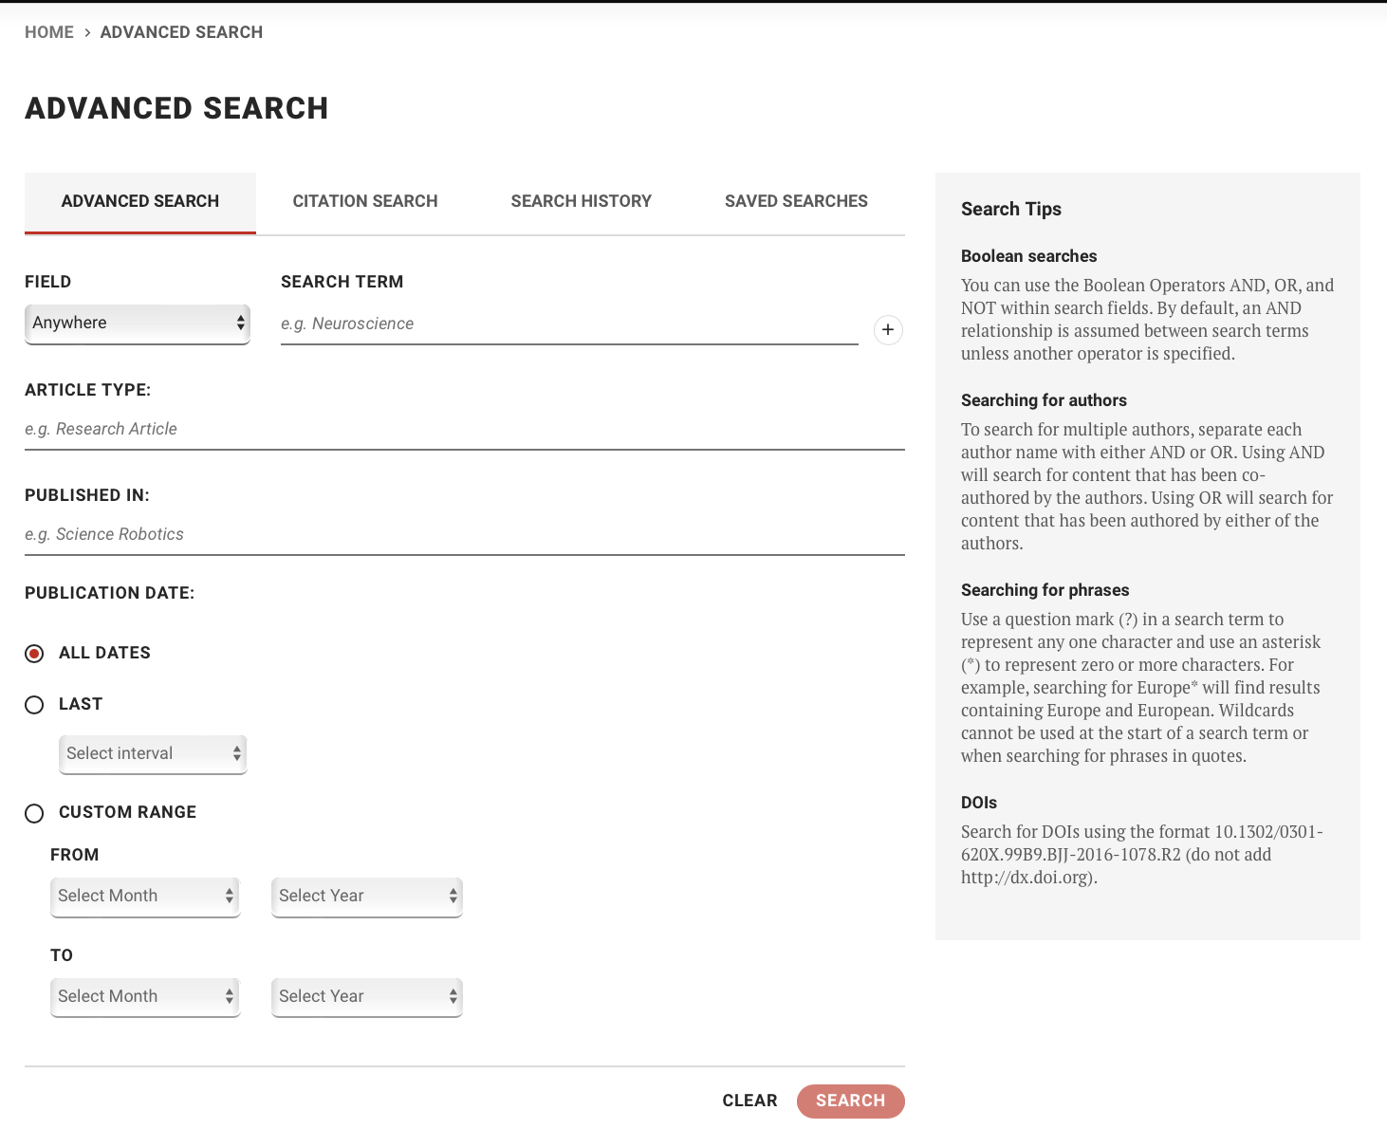The width and height of the screenshot is (1387, 1129).
Task: Click the Searching for phrases heading
Action: 1045,590
